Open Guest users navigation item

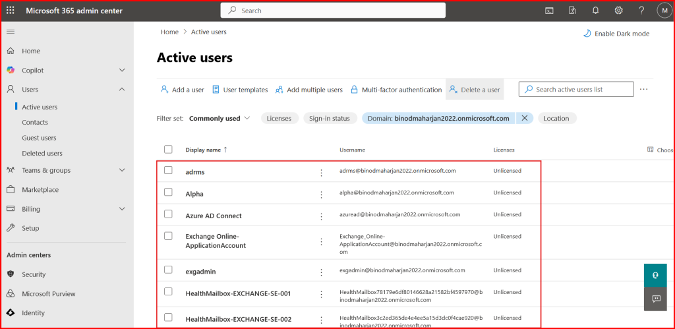39,138
